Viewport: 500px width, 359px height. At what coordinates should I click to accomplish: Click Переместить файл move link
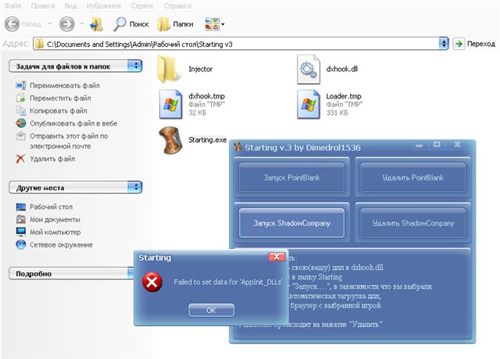pos(60,98)
